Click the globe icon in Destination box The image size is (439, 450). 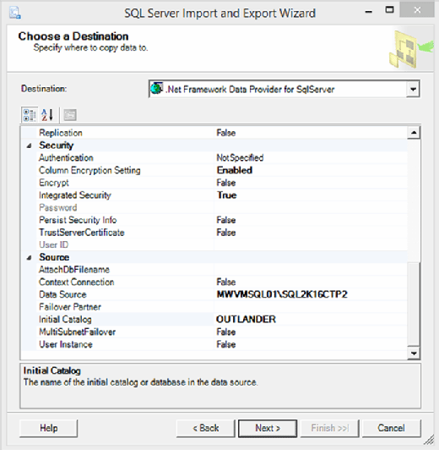(157, 89)
